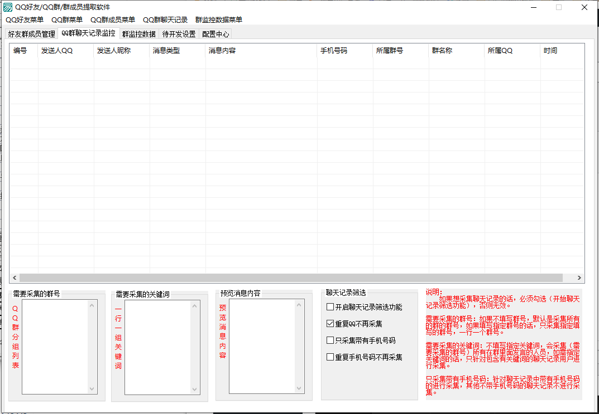This screenshot has height=414, width=599.
Task: Open the QQ好友菜单 menu
Action: click(x=25, y=20)
